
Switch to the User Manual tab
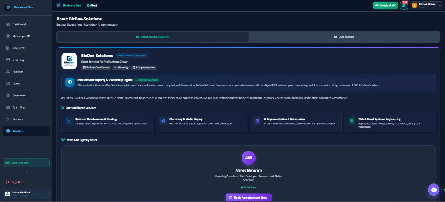(x=344, y=37)
